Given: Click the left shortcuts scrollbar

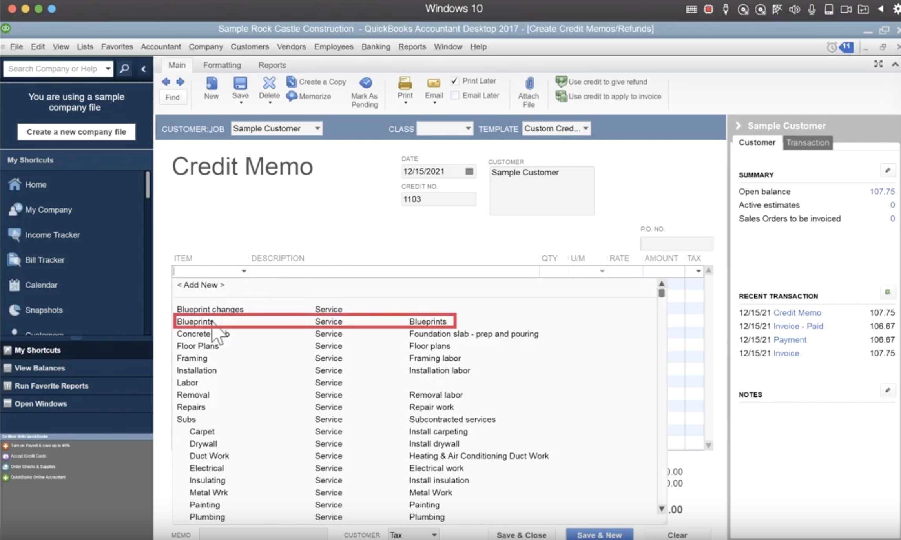Looking at the screenshot, I should click(148, 184).
